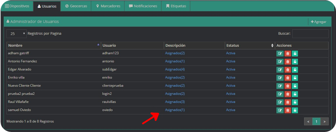
Task: Toggle lock for Edgar Alvarado
Action: click(295, 70)
